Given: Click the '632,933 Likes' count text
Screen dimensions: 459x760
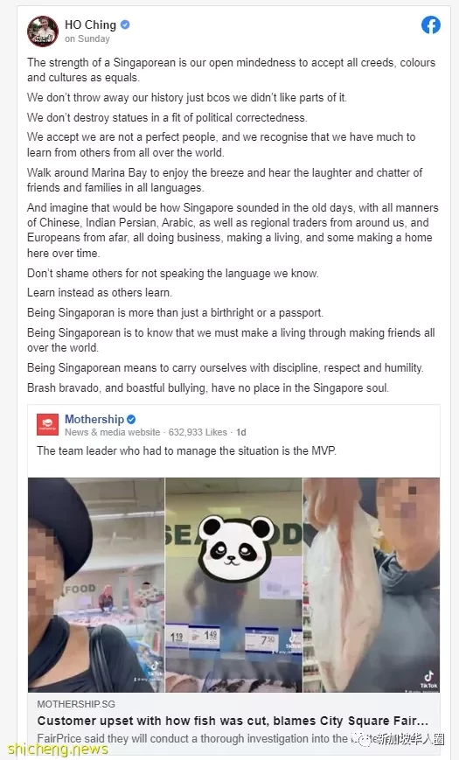Looking at the screenshot, I should (x=198, y=432).
